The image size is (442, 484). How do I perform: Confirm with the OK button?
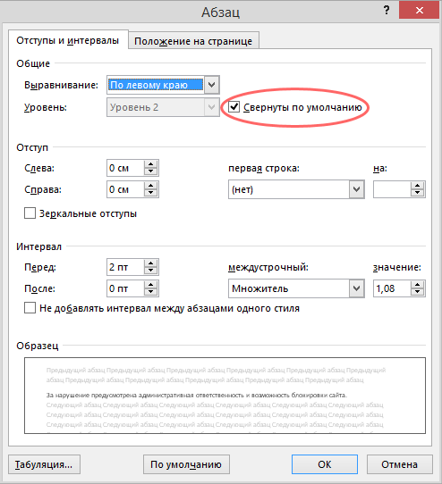coord(325,464)
